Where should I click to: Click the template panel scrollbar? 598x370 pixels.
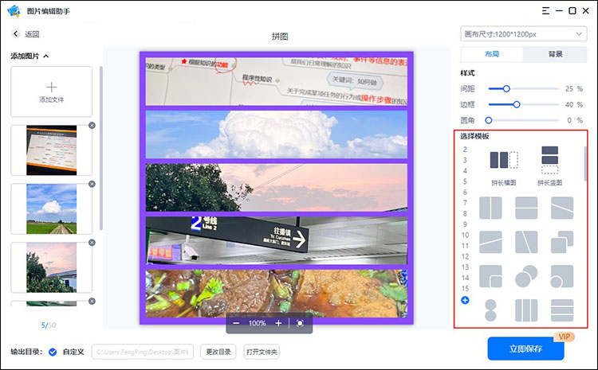pyautogui.click(x=586, y=164)
